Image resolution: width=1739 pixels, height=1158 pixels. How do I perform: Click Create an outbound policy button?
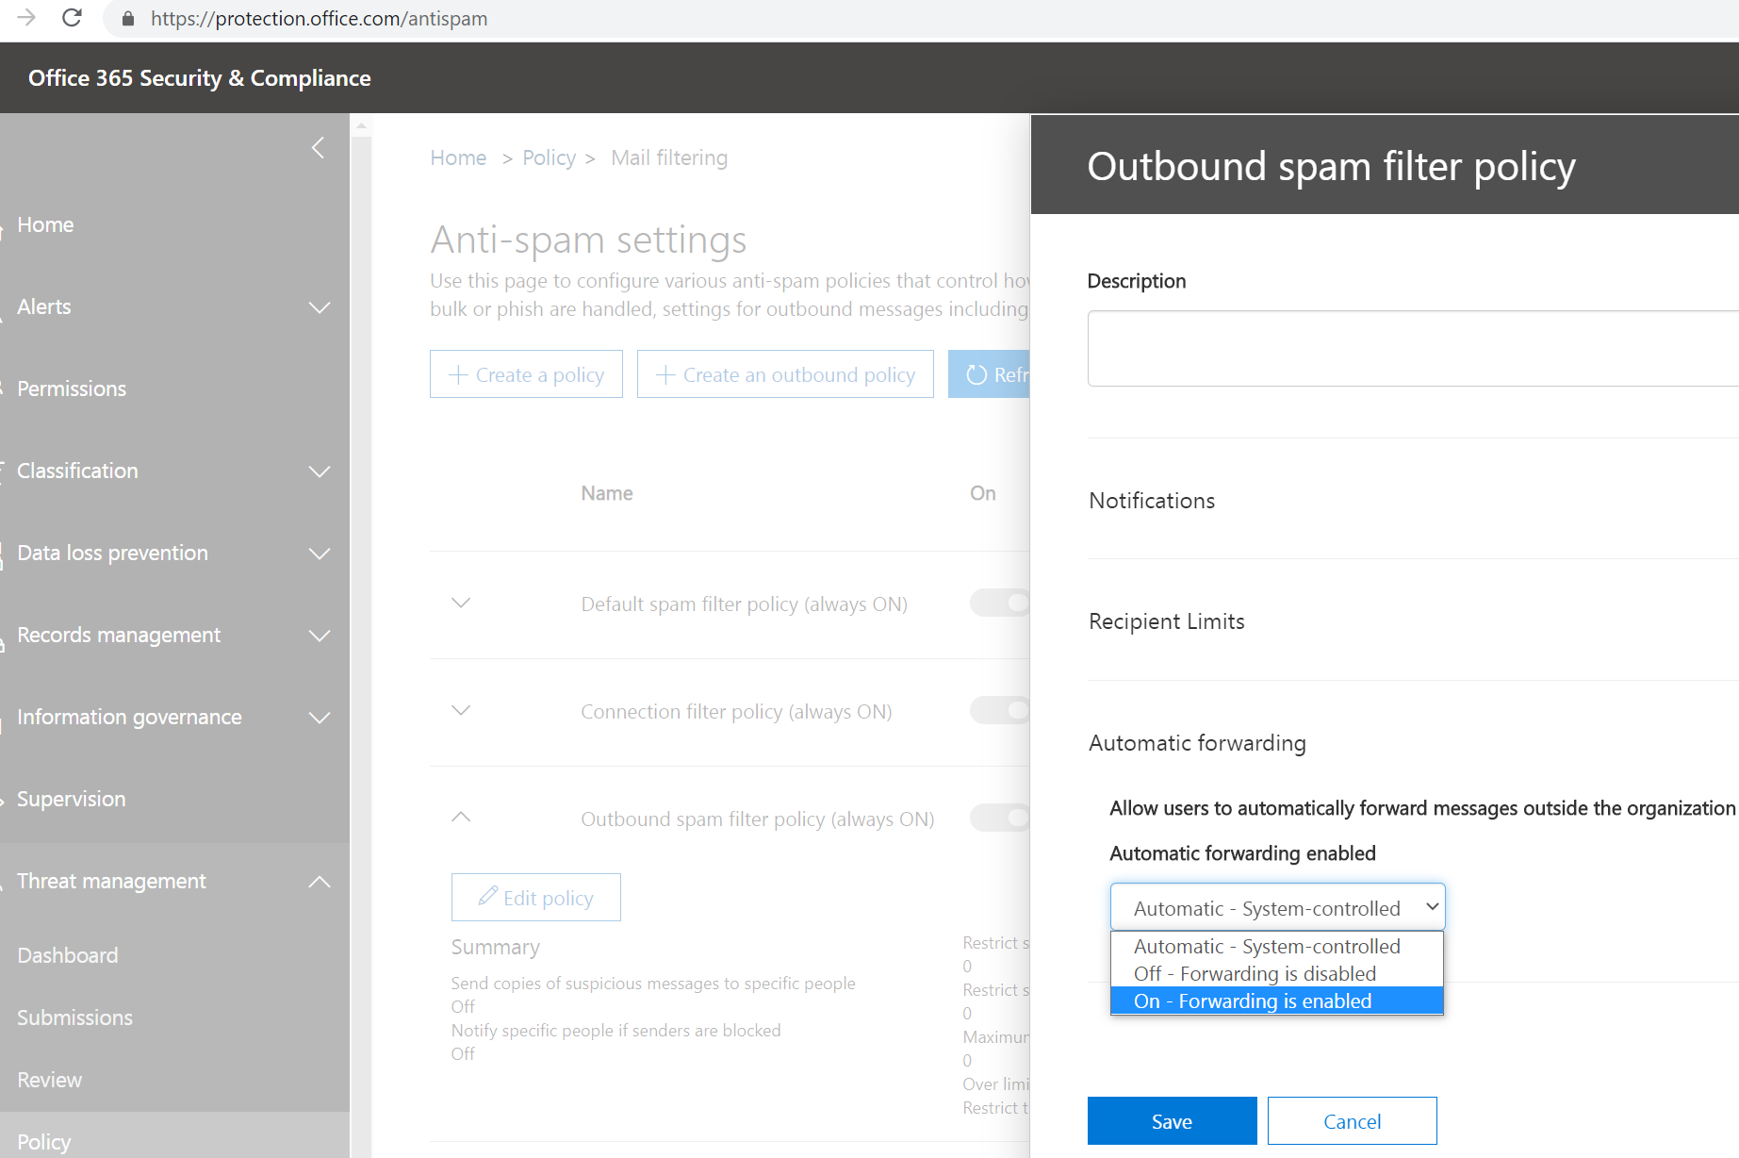pos(785,374)
